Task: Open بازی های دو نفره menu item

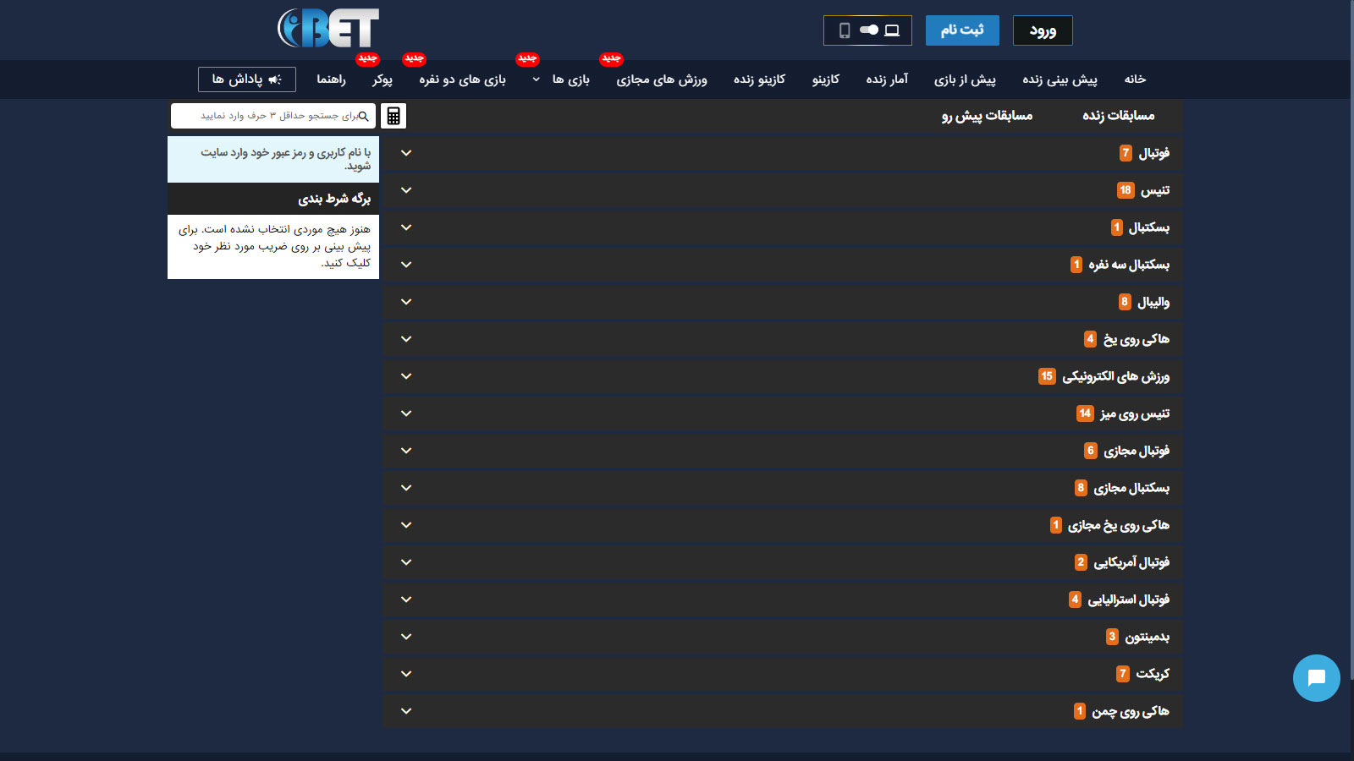Action: point(462,79)
